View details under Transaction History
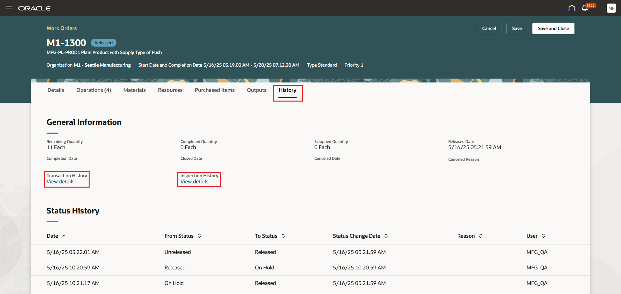This screenshot has width=621, height=294. pos(60,181)
